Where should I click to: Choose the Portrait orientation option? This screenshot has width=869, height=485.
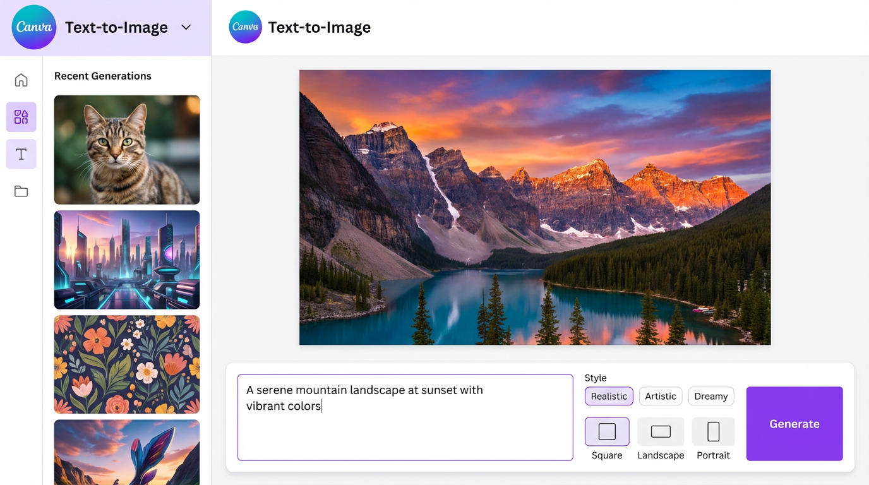pos(713,431)
